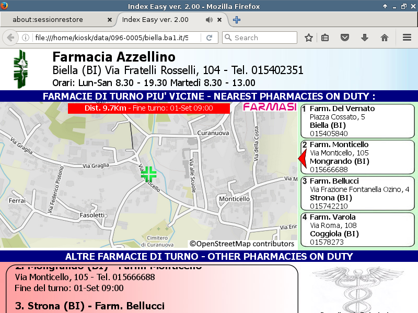Open the Pocket icon in toolbar
418x313 pixels.
[x=345, y=38]
